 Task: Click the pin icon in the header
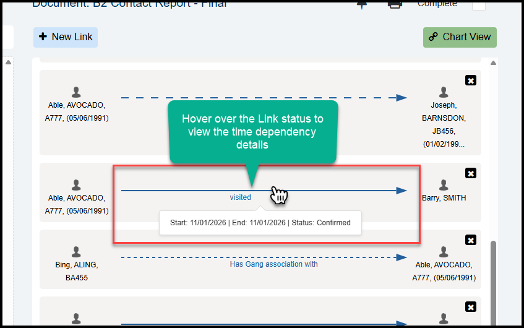click(363, 4)
